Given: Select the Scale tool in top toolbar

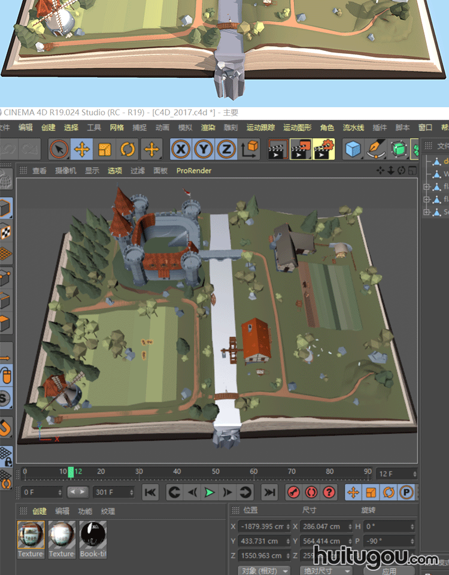Looking at the screenshot, I should point(105,149).
